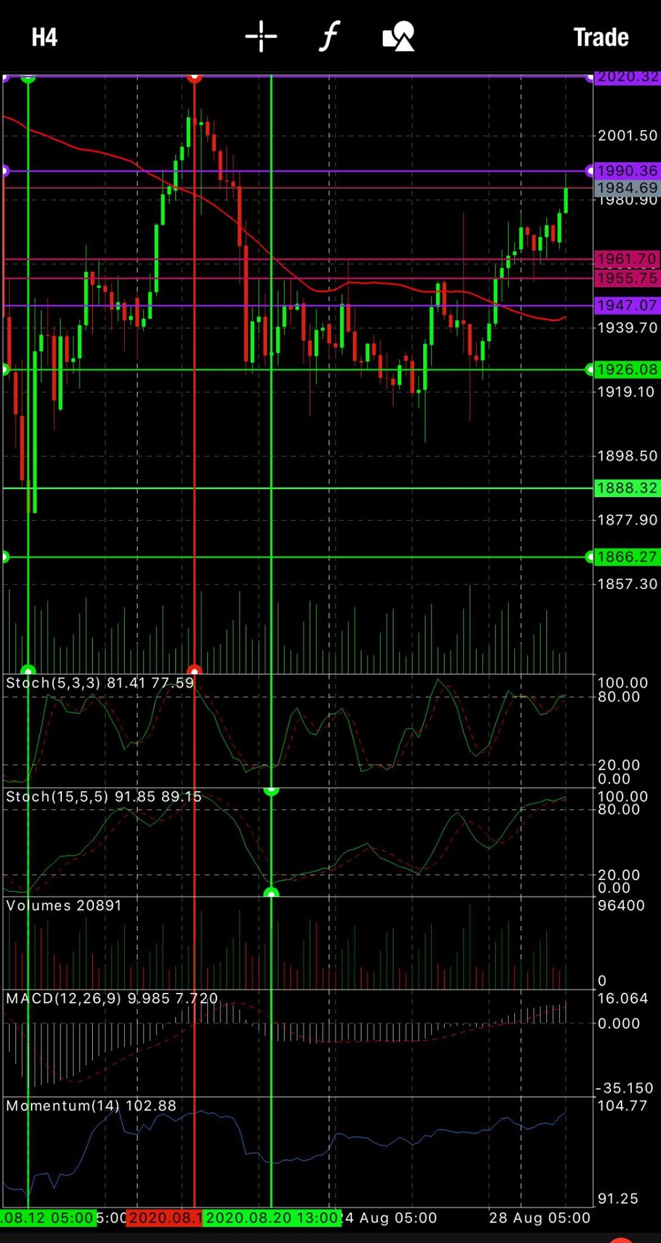The width and height of the screenshot is (661, 1243).
Task: Tap the 1888.32 green price label
Action: click(x=626, y=488)
